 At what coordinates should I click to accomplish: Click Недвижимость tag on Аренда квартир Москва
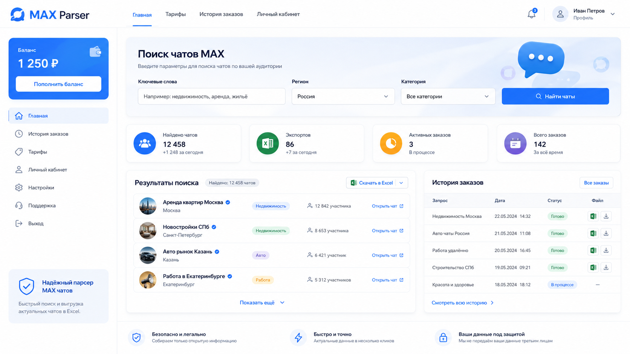pyautogui.click(x=271, y=206)
